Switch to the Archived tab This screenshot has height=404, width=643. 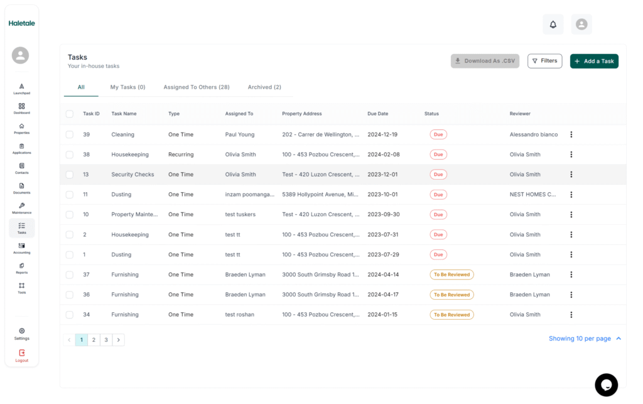[264, 87]
